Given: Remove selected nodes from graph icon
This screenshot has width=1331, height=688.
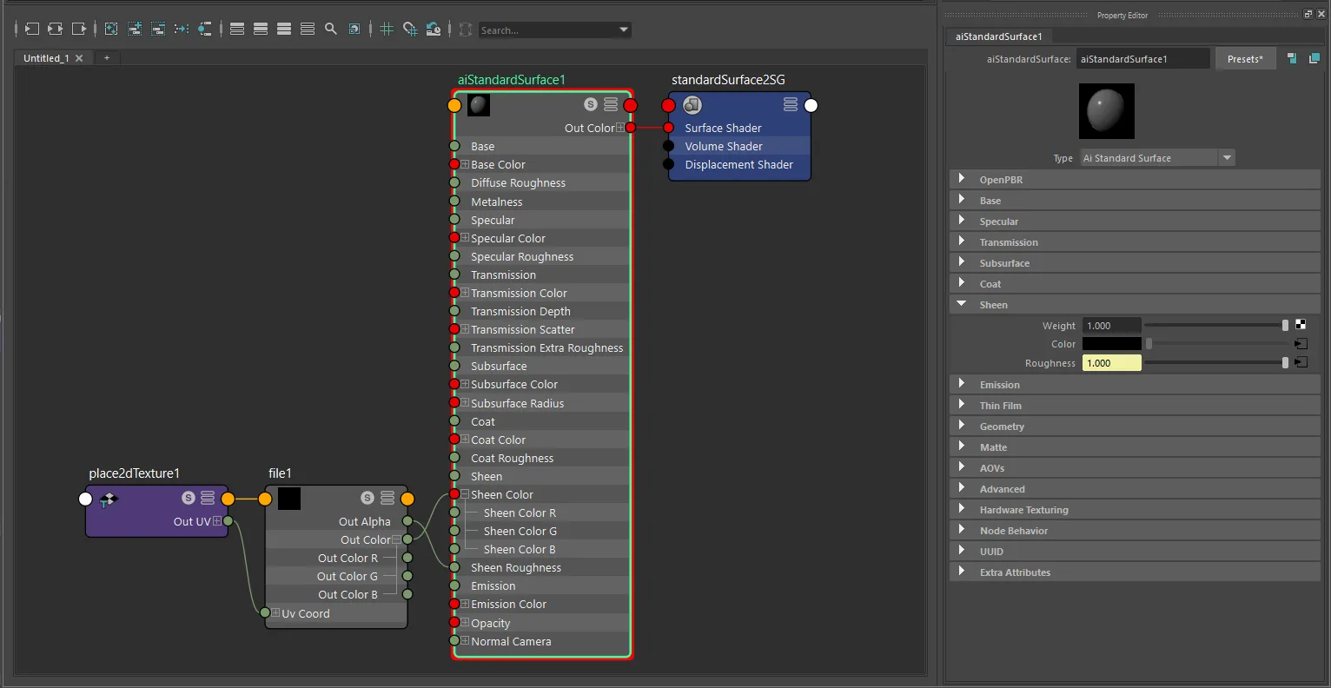Looking at the screenshot, I should pos(157,29).
